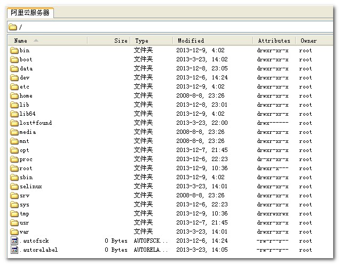Screen dimensions: 339x264
Task: Click the 'usr' folder name
Action: [x=24, y=223]
